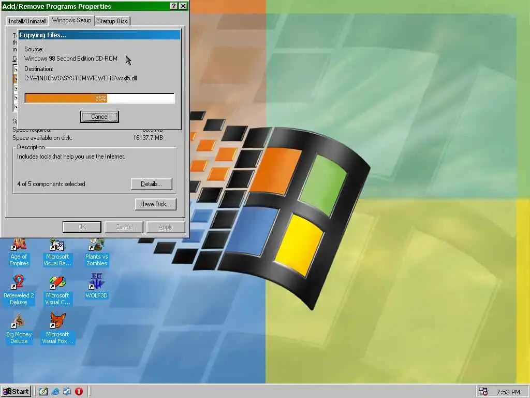Click the 'Space available on disk:' label
Screen dimensions: 530x398
(42, 138)
